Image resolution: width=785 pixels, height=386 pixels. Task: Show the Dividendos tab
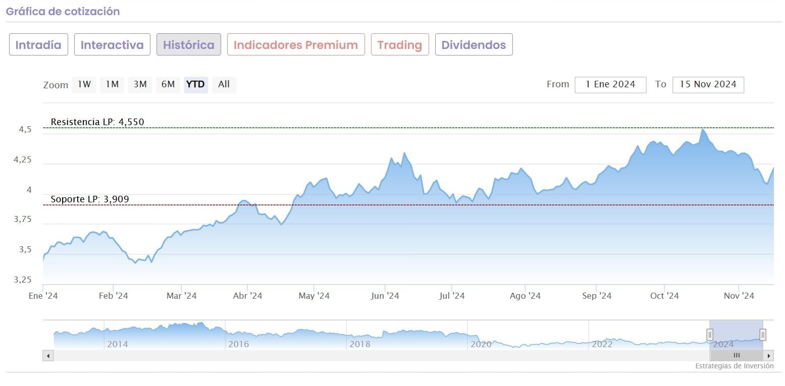click(x=474, y=45)
